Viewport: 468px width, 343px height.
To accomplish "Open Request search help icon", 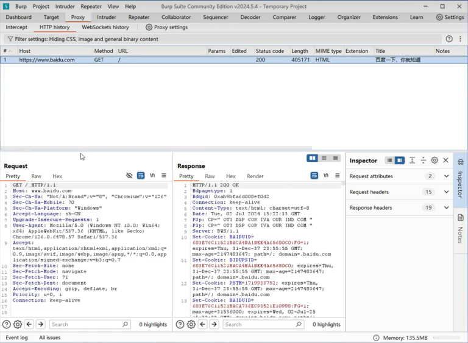I will click(x=7, y=324).
